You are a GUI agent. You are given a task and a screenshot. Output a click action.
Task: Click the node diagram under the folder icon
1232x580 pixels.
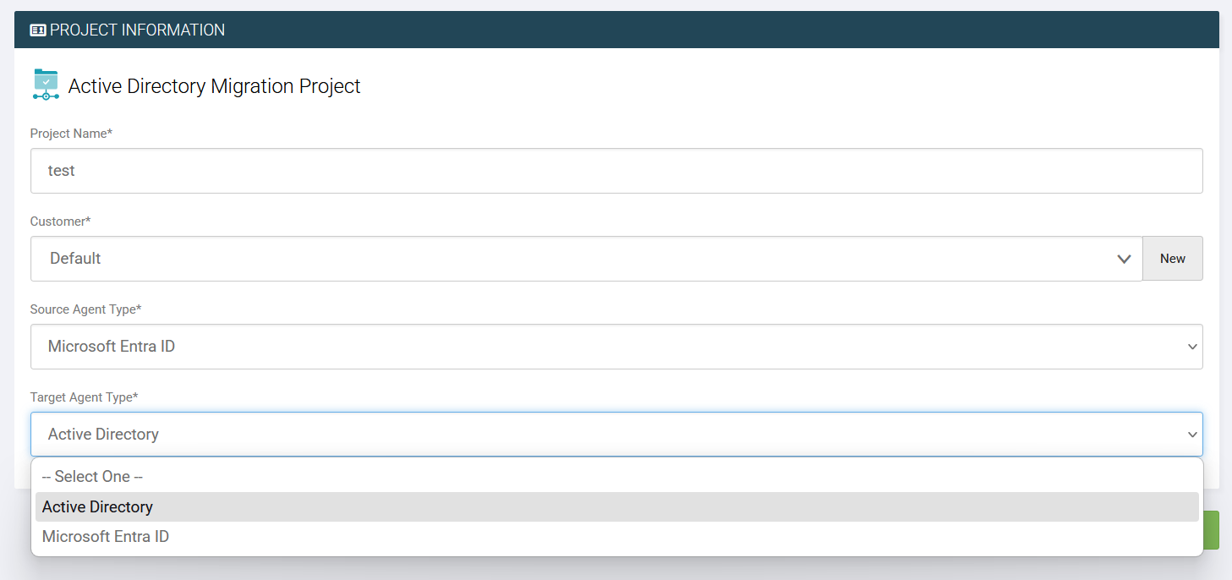46,96
